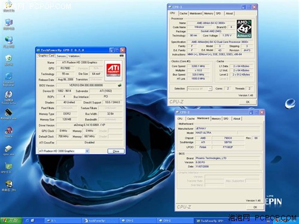The image size is (299, 224).
Task: Open Memory tab in lower CPU-Z window
Action: 216,118
